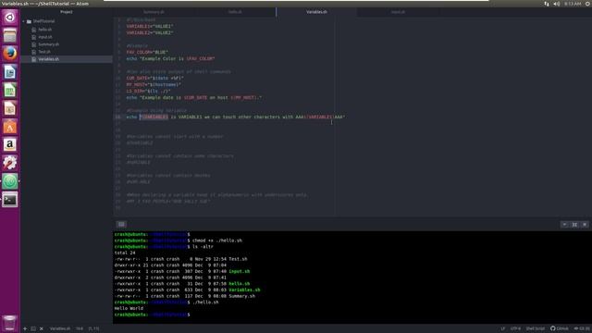Screen dimensions: 592x333
Task: Open the Amazon launcher icon
Action: coord(10,144)
